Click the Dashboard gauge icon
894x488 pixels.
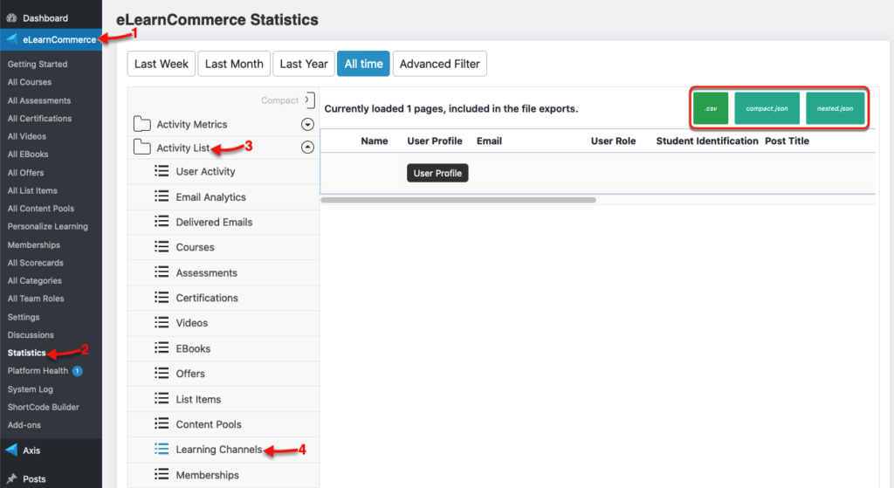[x=10, y=17]
